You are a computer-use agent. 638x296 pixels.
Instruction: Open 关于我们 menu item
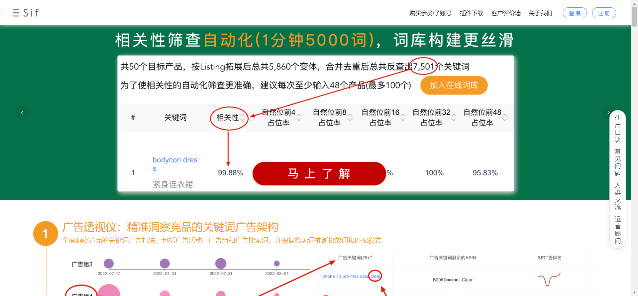tap(541, 13)
